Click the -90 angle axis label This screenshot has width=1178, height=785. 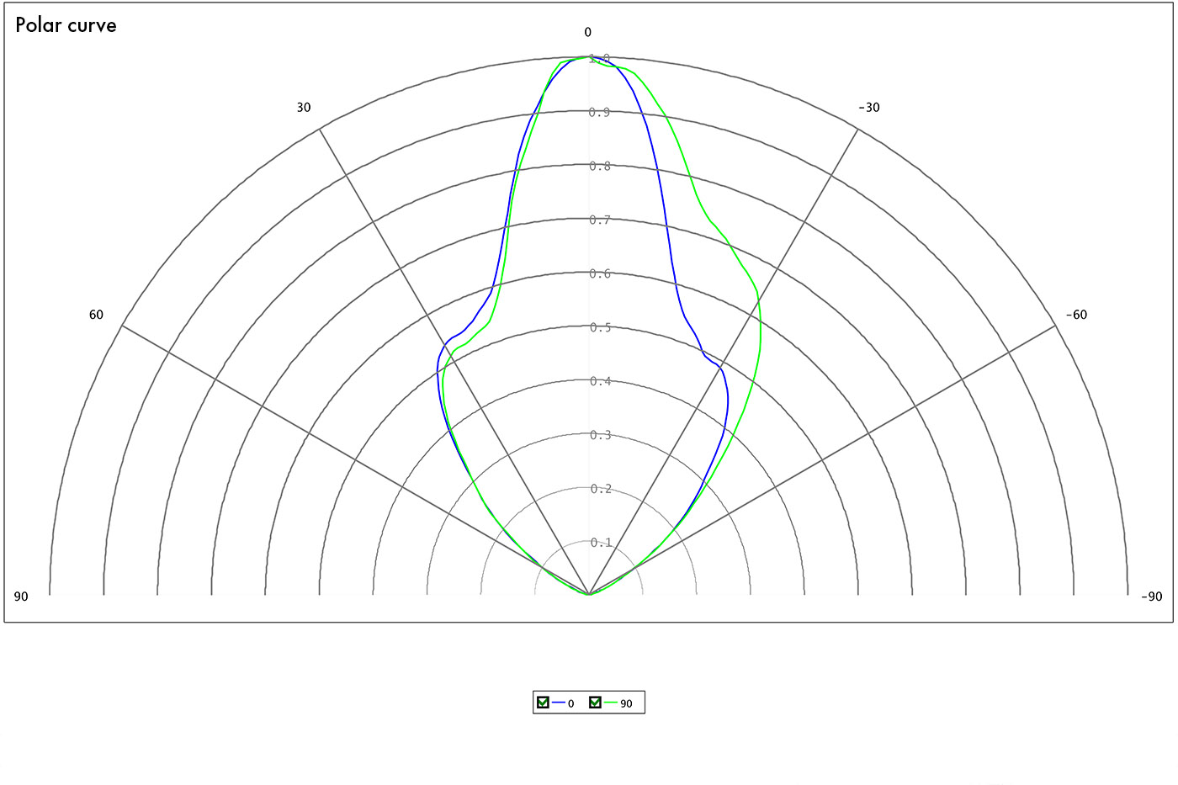coord(1151,597)
